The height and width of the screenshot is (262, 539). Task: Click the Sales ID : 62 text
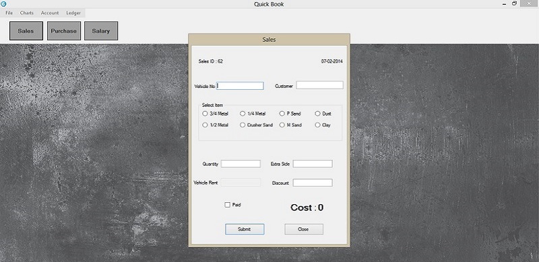[x=211, y=61]
